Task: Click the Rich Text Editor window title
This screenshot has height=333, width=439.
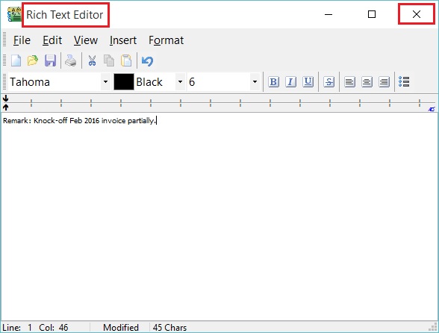Action: pyautogui.click(x=65, y=15)
